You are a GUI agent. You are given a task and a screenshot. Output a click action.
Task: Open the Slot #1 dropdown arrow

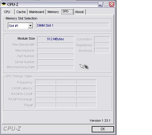[x=30, y=26]
